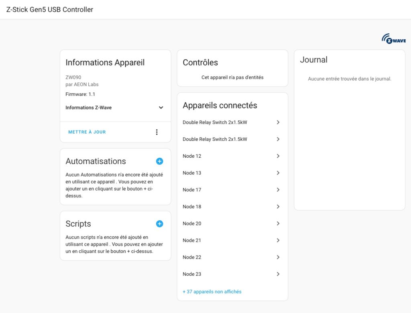411x313 pixels.
Task: Click the Appareils connectés heading
Action: tap(220, 106)
